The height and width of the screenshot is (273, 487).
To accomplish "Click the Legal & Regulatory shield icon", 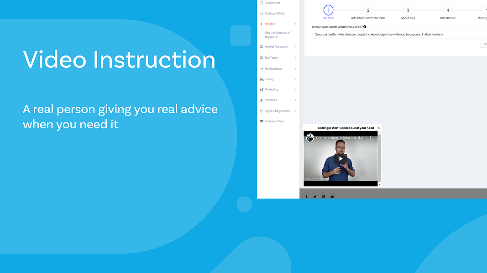I will click(x=261, y=111).
